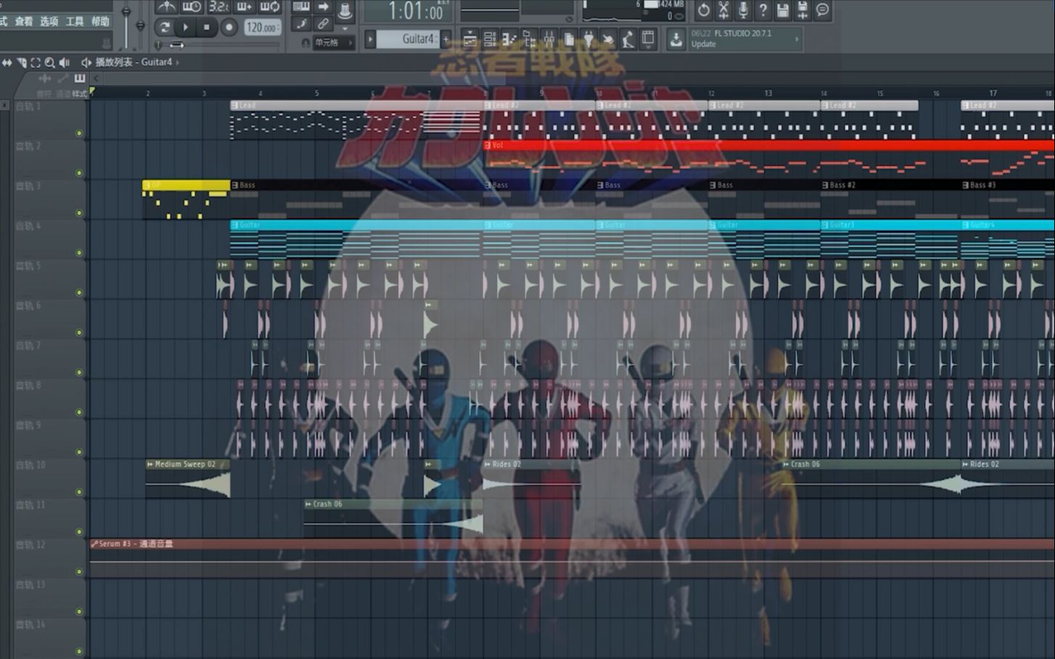Screen dimensions: 1055x659
Task: Open the Channel rack icon
Action: [x=489, y=38]
